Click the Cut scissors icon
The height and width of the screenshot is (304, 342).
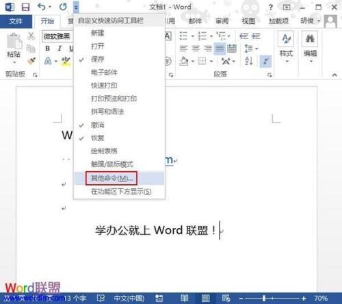point(31,36)
